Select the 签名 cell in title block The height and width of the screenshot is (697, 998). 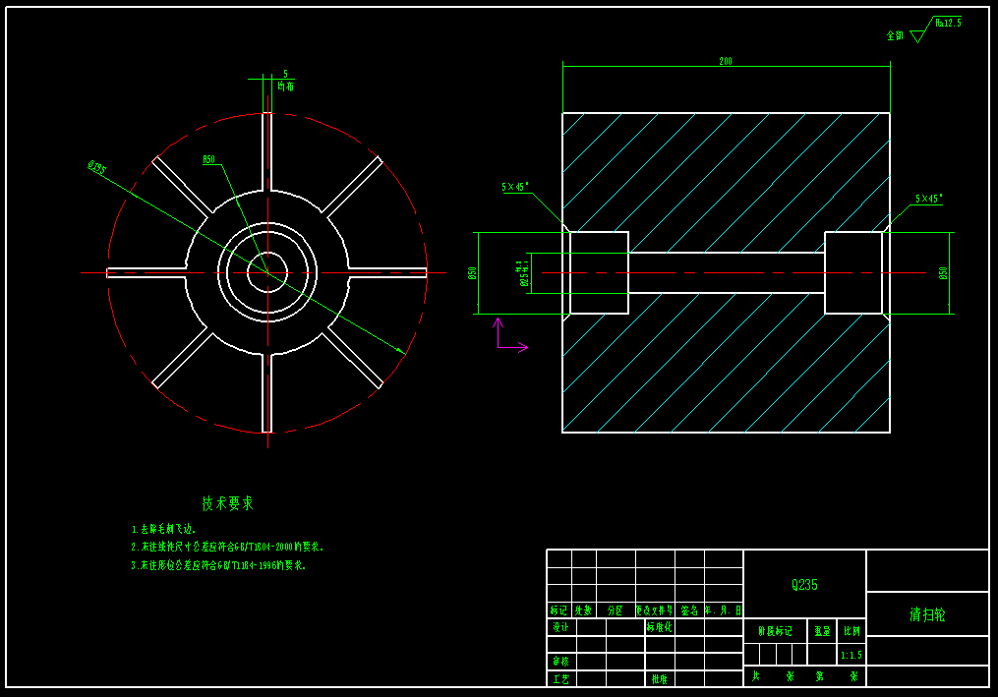pos(689,610)
